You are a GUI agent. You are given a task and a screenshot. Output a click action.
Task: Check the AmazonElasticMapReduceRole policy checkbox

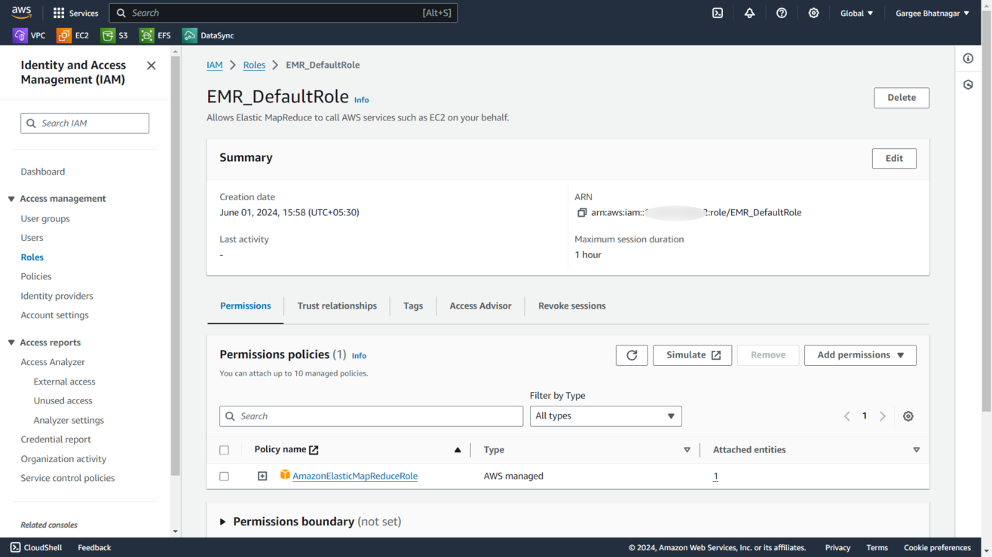coord(224,476)
